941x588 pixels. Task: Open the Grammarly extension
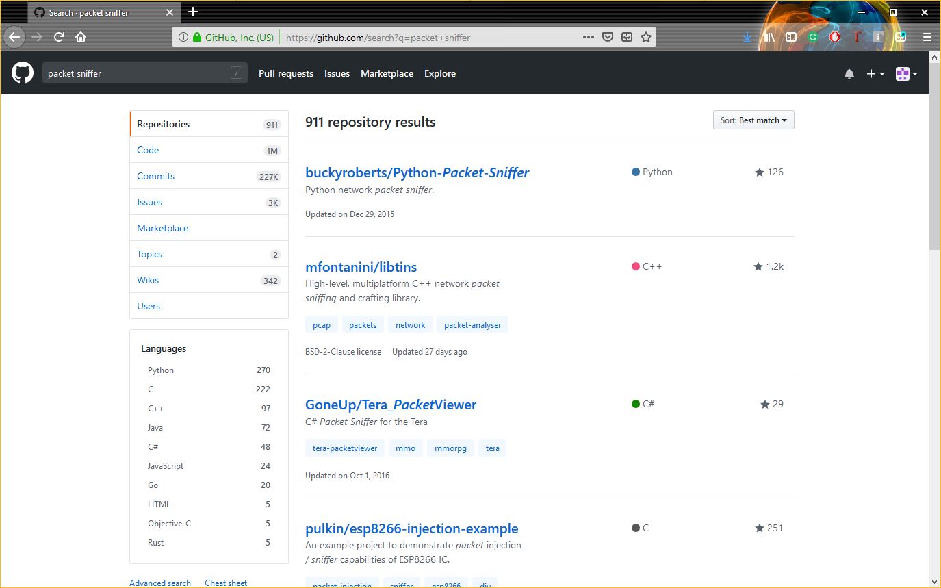pyautogui.click(x=813, y=37)
